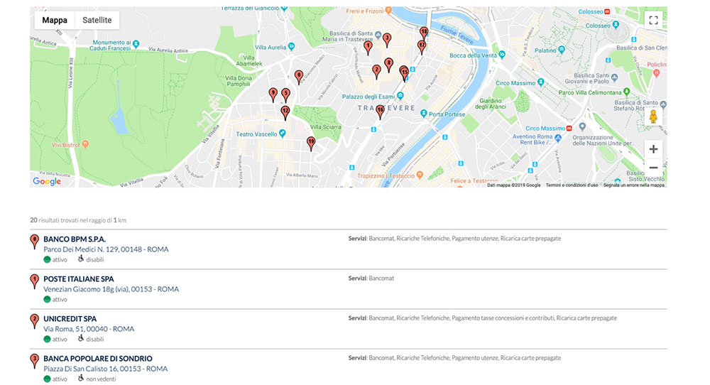Click list pin 1 beside POSTE ITALIANE
Screen dimensions: 710x385
pyautogui.click(x=34, y=281)
